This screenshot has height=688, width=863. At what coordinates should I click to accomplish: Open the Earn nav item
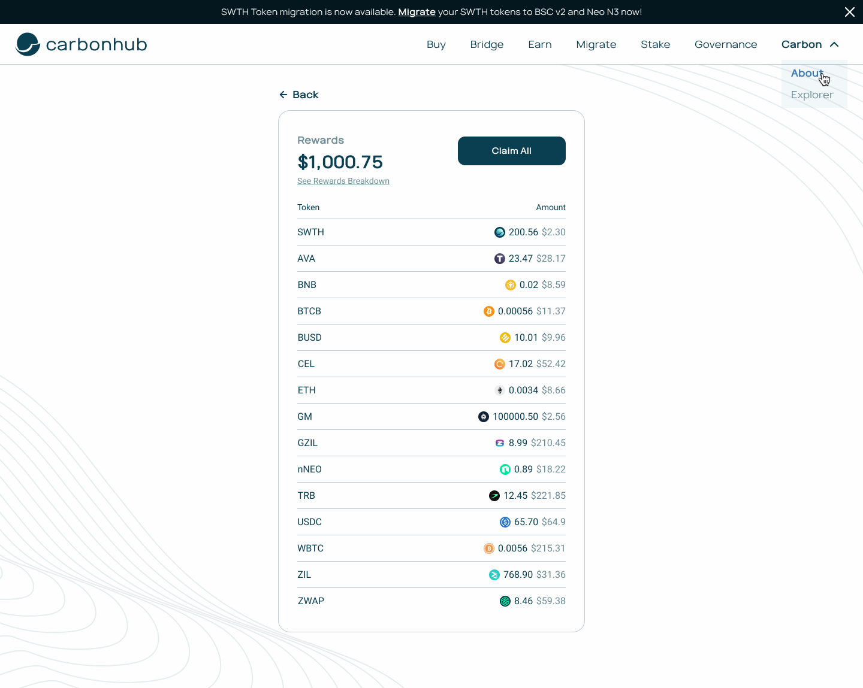point(540,44)
